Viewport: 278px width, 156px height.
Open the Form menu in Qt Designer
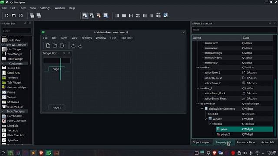[x=23, y=8]
